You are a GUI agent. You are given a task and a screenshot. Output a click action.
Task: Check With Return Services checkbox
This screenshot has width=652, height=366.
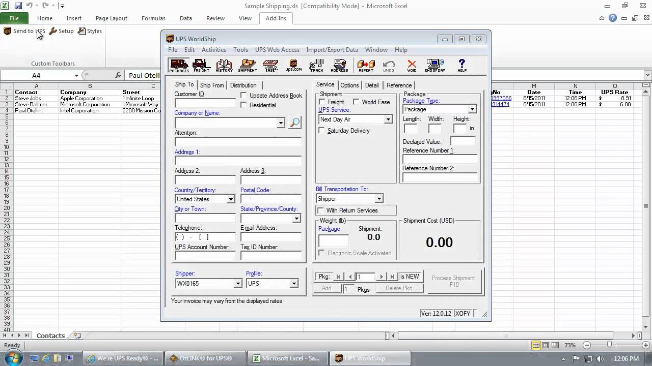pos(320,210)
